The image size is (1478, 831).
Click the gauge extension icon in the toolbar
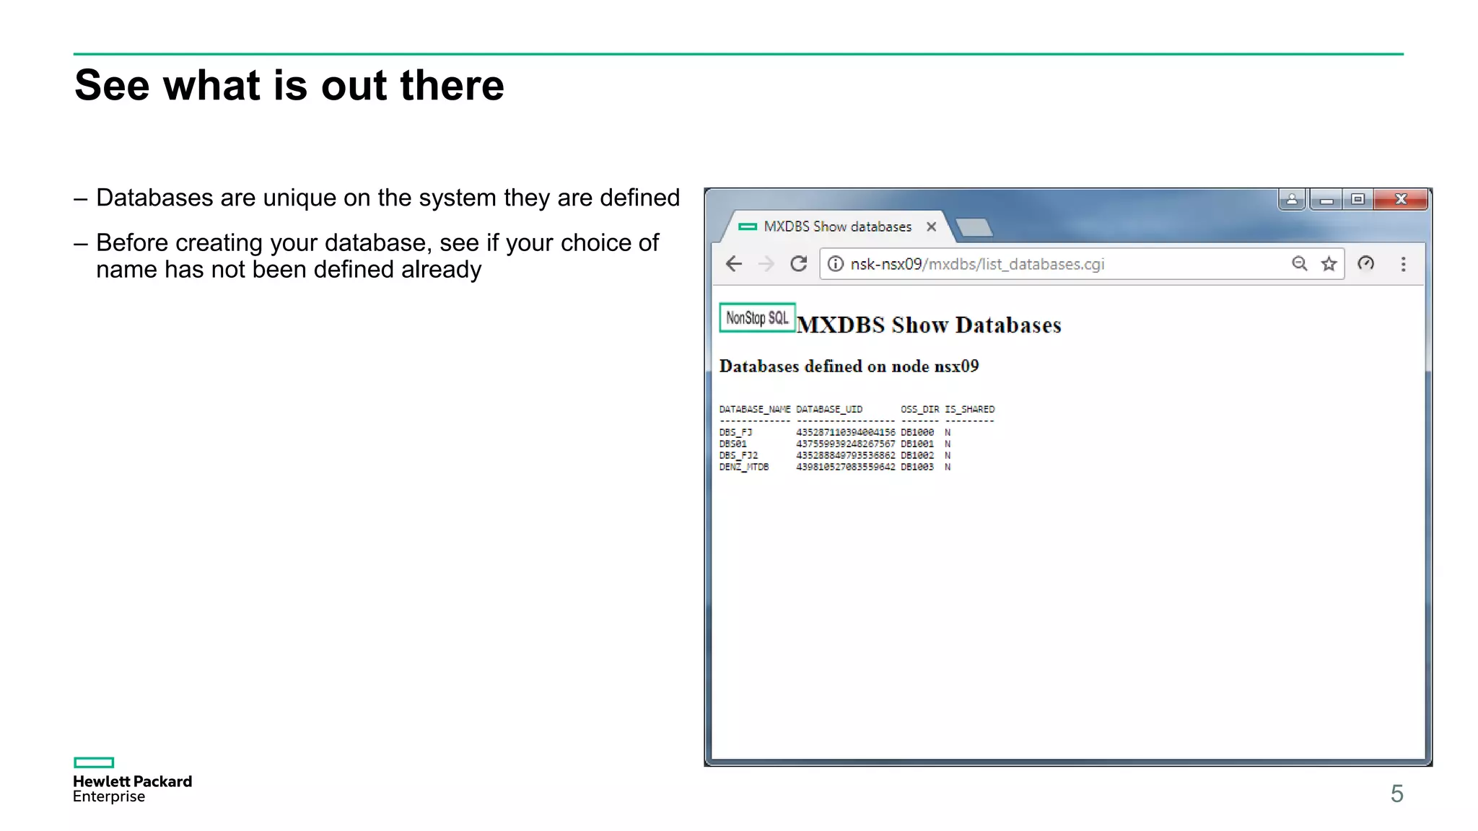click(x=1365, y=263)
